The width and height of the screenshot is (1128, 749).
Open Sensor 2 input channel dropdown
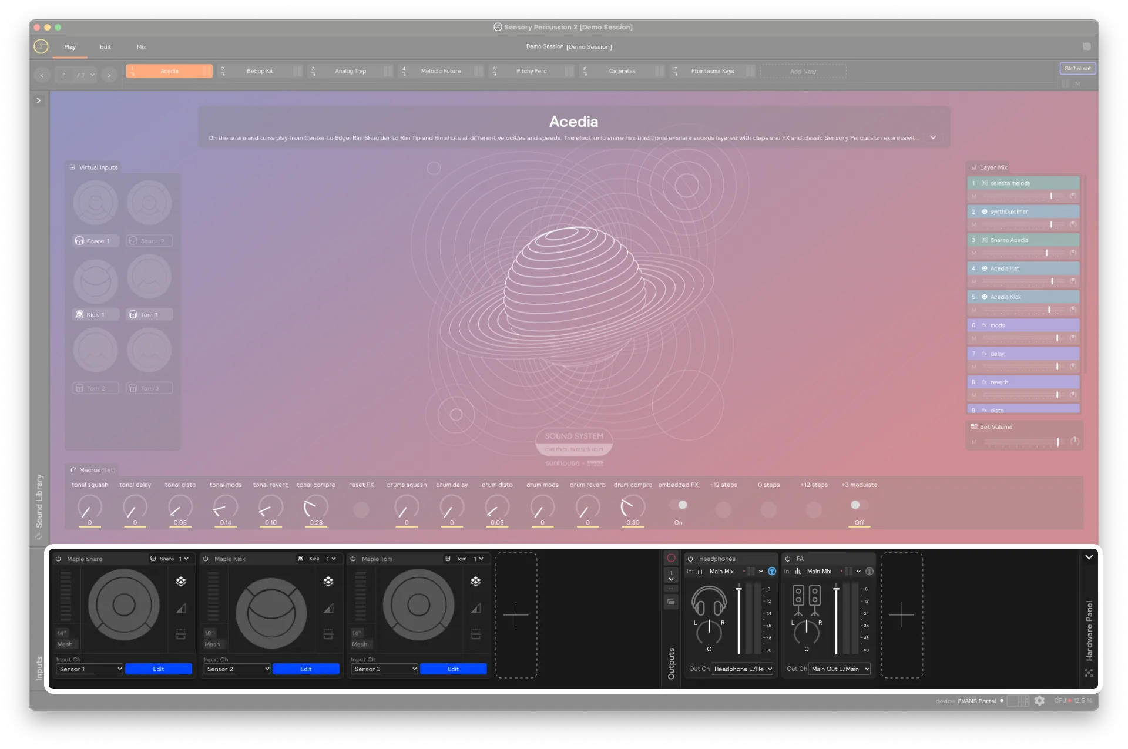(237, 669)
